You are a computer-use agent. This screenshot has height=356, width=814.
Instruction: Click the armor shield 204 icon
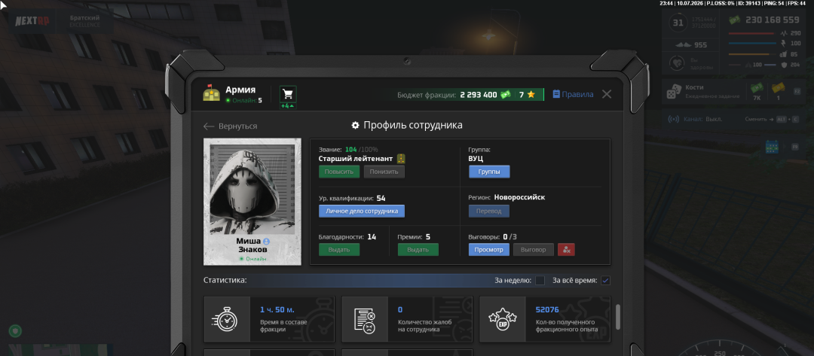tap(784, 65)
